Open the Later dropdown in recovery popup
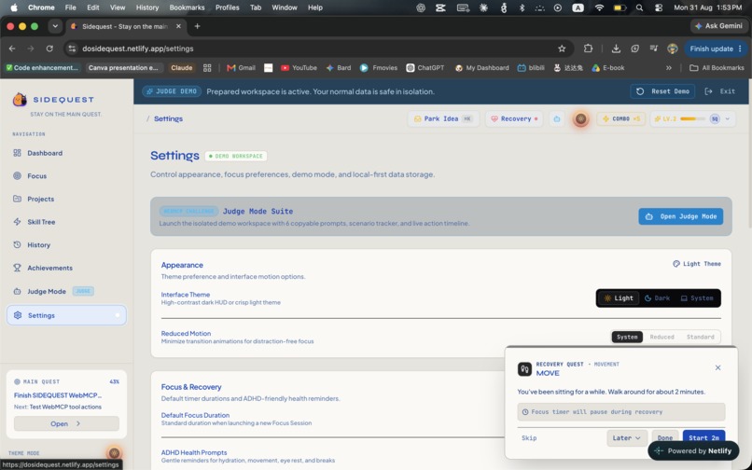Image resolution: width=752 pixels, height=470 pixels. click(627, 438)
